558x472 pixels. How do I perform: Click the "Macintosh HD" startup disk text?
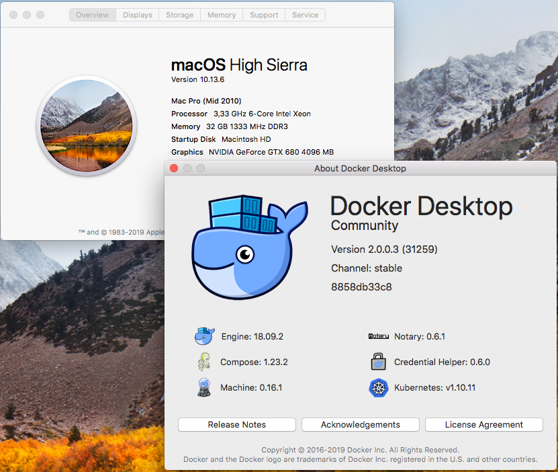click(x=246, y=140)
